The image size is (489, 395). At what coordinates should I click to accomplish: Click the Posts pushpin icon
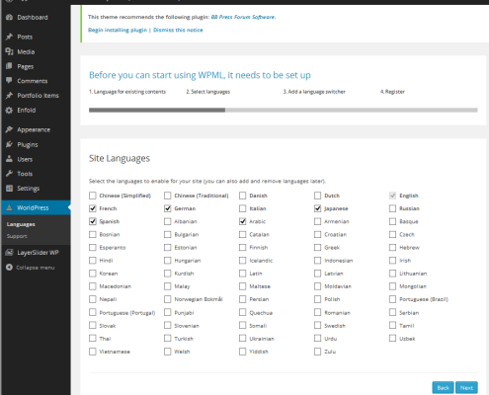point(9,37)
